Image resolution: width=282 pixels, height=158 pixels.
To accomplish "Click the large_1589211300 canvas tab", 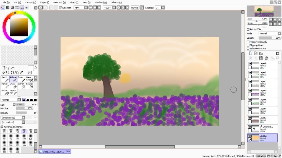I will pos(55,151).
